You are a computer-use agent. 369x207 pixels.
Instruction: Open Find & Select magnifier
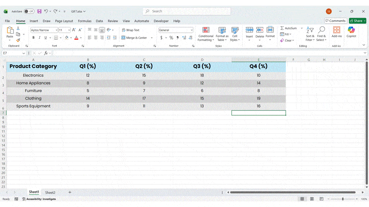[321, 34]
